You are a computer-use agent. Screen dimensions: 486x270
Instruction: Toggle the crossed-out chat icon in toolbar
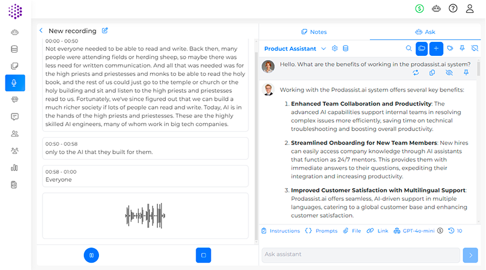point(476,49)
